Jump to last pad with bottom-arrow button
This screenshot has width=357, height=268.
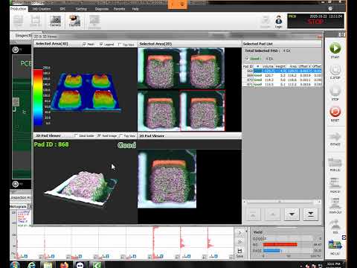point(311,214)
